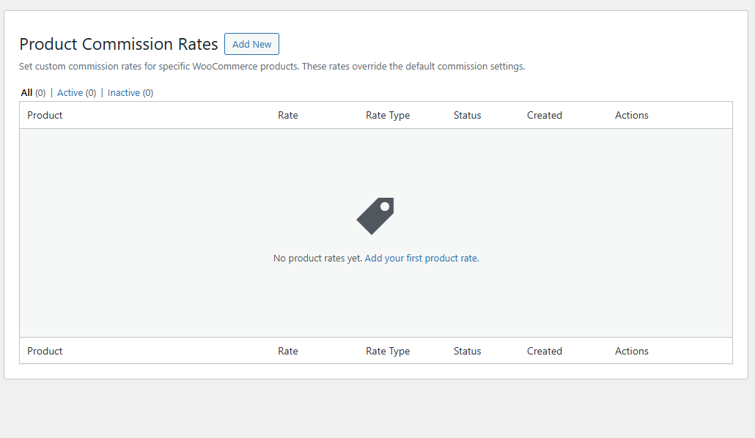The width and height of the screenshot is (755, 438).
Task: Click the bottom Created footer label
Action: 545,351
